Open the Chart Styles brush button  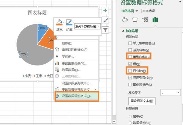(105, 20)
